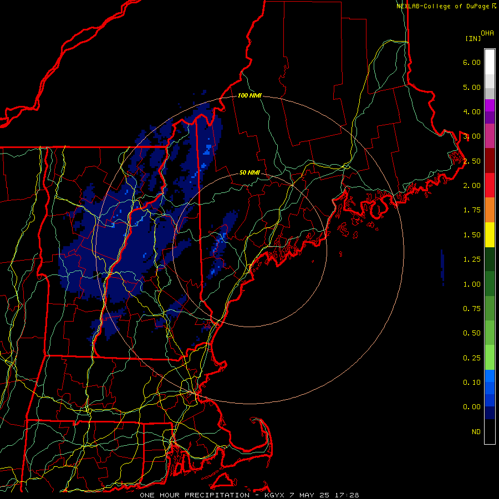Select the 2.00 legend value
This screenshot has height=499, width=499.
pyautogui.click(x=472, y=186)
